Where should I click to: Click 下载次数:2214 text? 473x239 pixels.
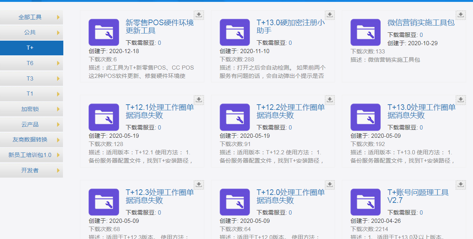369,229
